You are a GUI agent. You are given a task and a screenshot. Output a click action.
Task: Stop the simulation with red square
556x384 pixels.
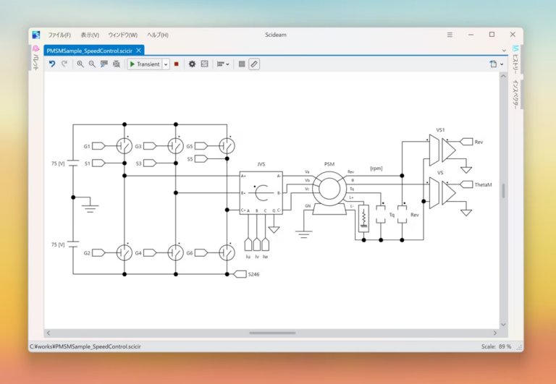point(176,64)
